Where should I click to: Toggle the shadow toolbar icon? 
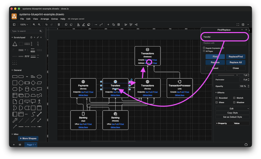[89, 25]
